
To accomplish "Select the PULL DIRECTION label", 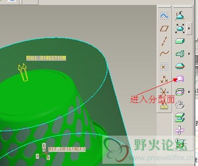I will point(46,58).
